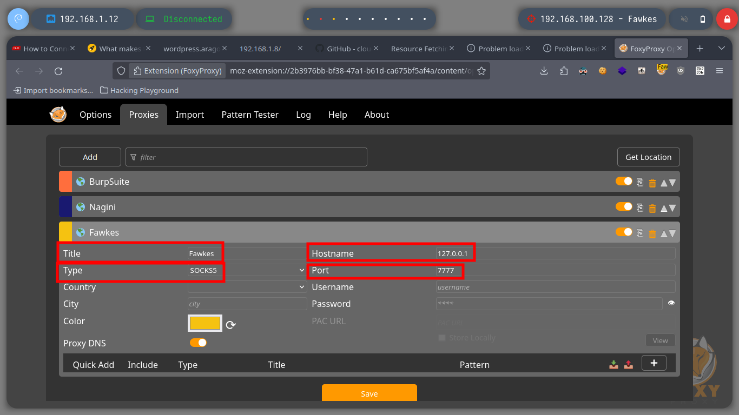This screenshot has width=739, height=415.
Task: Disable the Fawkes proxy toggle
Action: [x=624, y=232]
